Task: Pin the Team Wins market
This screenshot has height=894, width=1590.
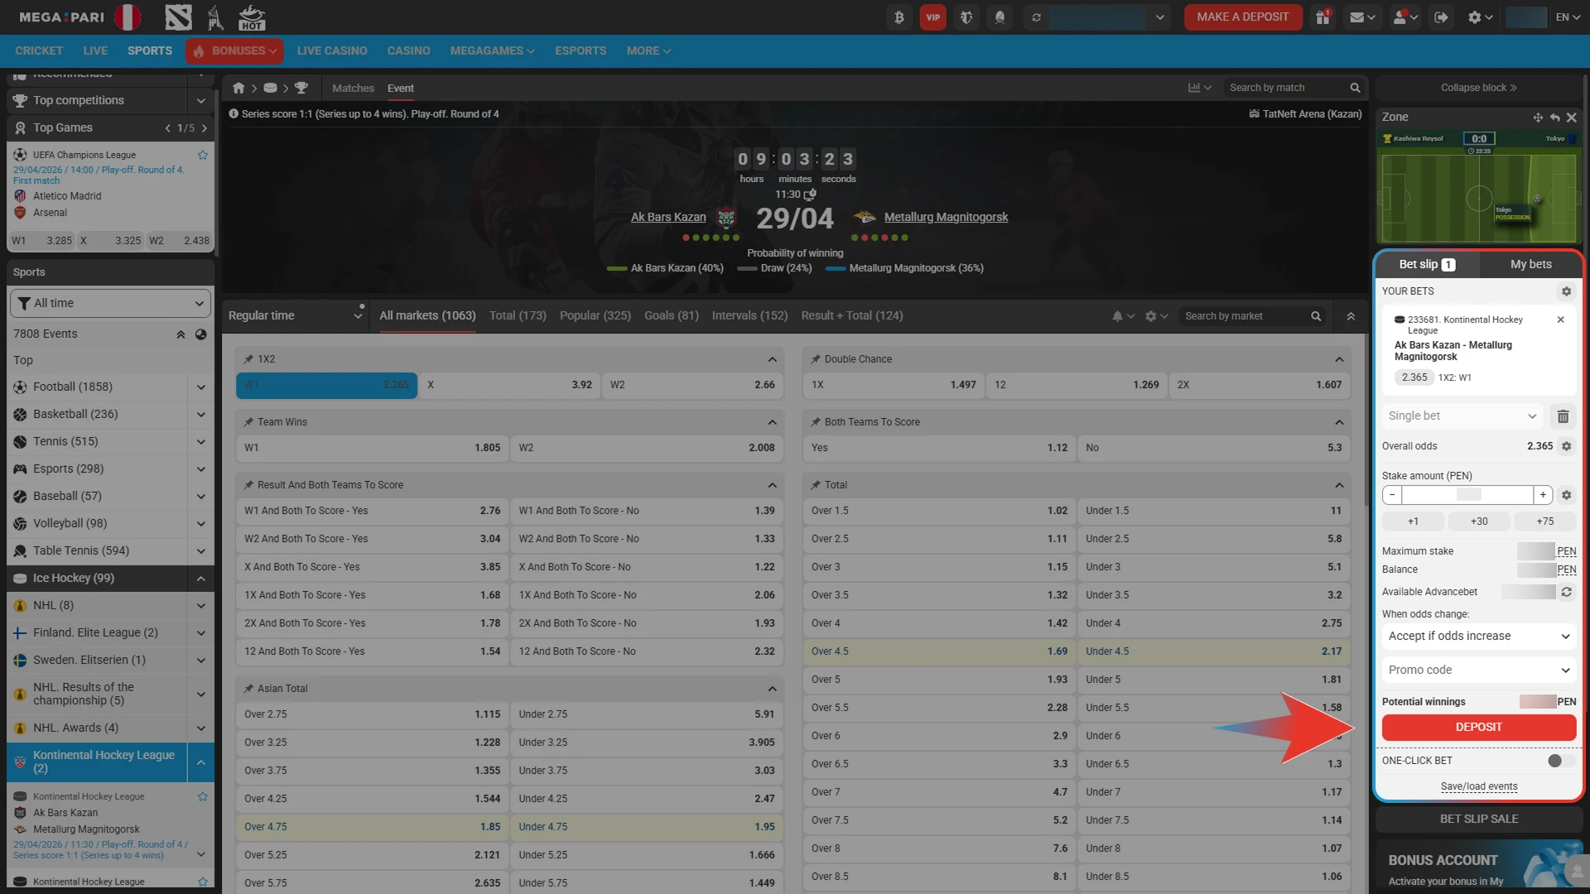Action: point(248,422)
